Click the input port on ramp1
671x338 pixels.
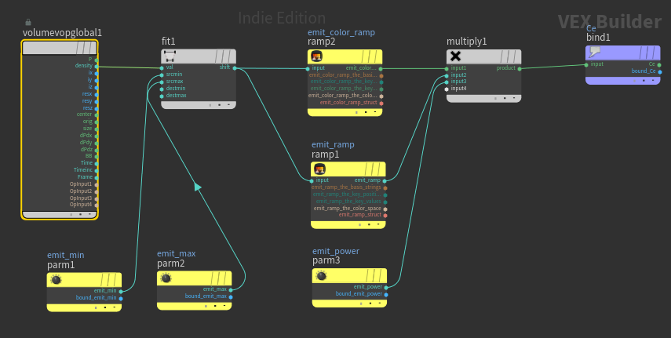[312, 180]
